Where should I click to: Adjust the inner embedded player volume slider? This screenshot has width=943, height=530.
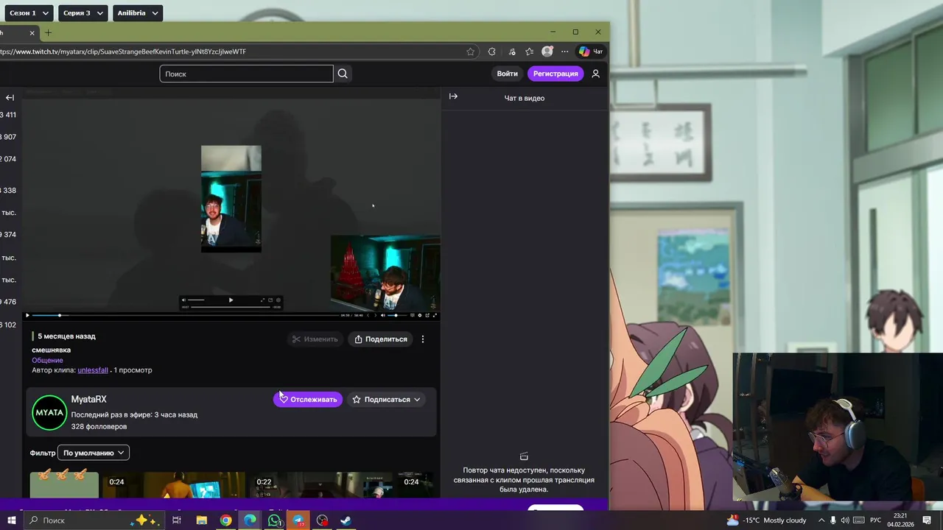click(x=196, y=300)
